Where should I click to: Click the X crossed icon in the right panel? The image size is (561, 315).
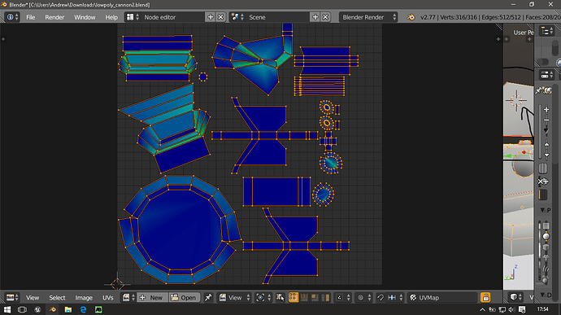coord(543,182)
